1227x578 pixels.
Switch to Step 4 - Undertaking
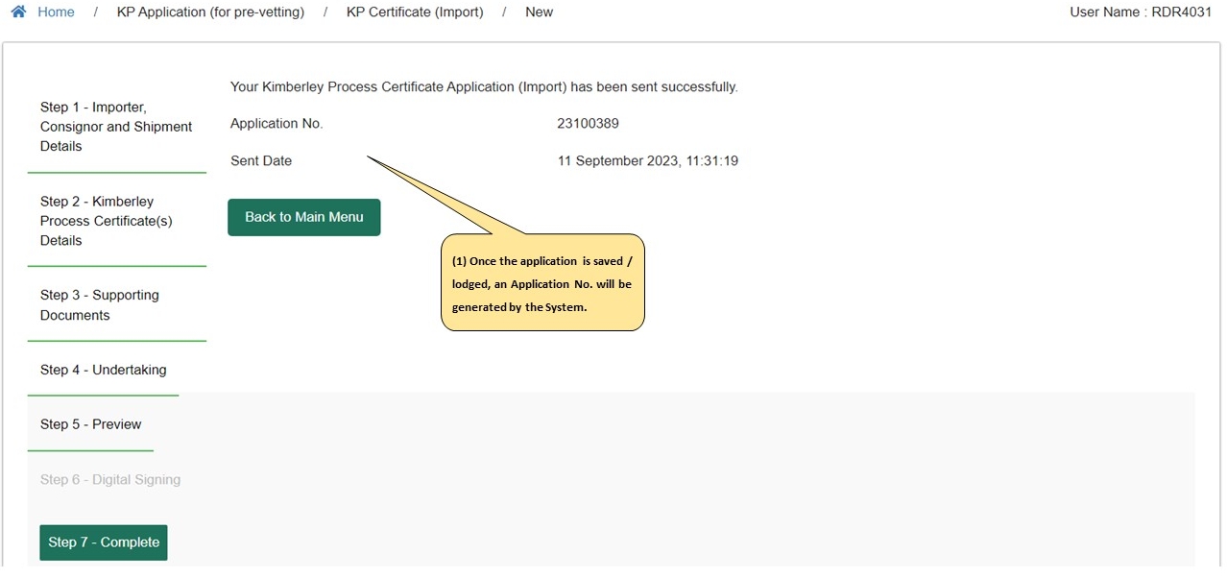[104, 370]
